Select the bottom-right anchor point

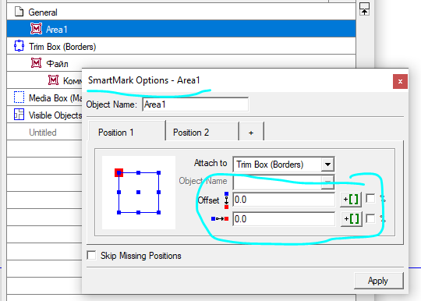click(159, 212)
